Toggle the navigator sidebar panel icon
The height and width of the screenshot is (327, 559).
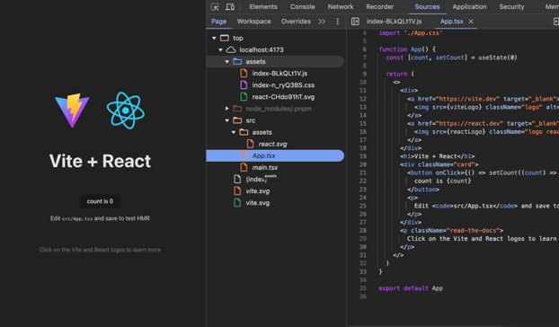pyautogui.click(x=355, y=22)
